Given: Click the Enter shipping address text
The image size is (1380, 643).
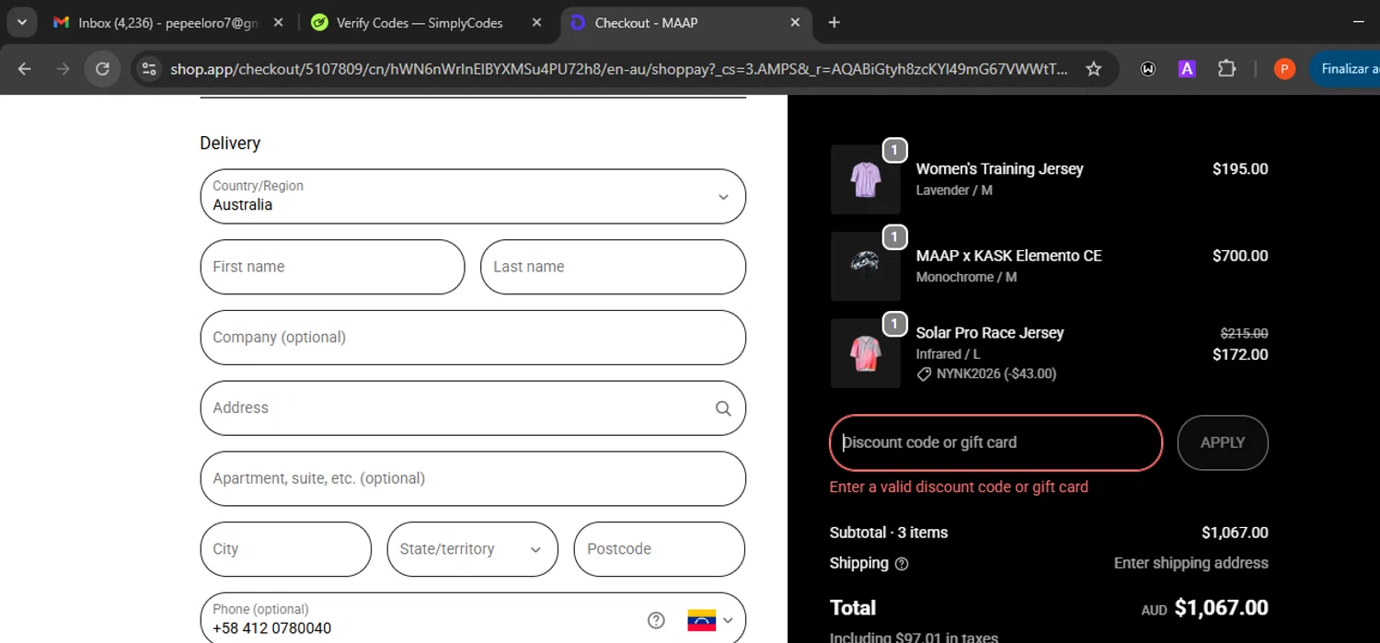Looking at the screenshot, I should pos(1191,563).
